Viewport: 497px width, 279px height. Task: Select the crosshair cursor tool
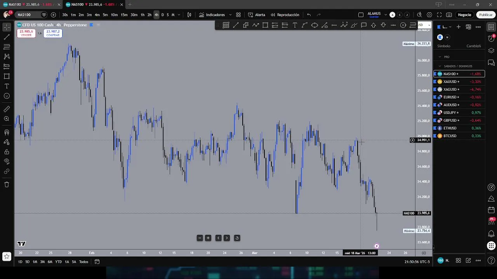click(7, 27)
